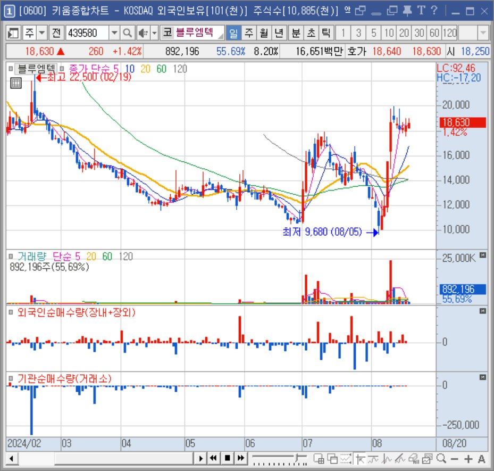
Task: Open the stock search magnifier
Action: (127, 33)
